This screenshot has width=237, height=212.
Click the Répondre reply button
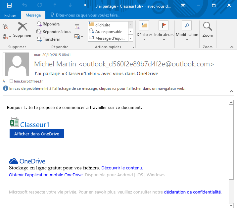click(48, 24)
